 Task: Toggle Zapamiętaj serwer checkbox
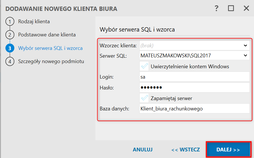click(144, 98)
